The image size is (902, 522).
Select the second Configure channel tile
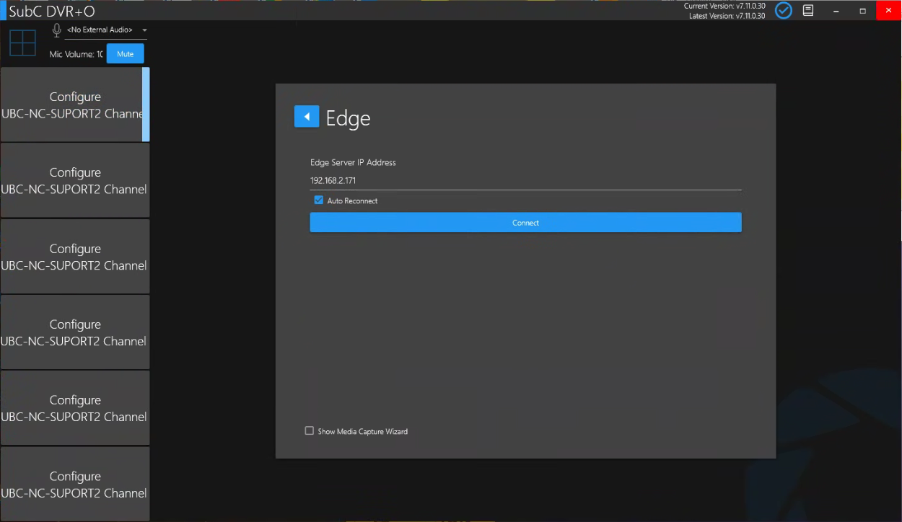click(74, 181)
